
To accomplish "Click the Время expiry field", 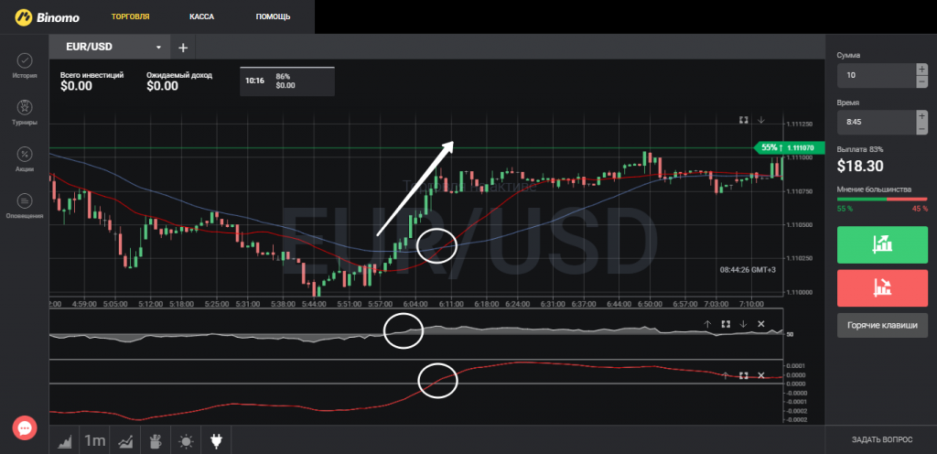I will pos(876,122).
